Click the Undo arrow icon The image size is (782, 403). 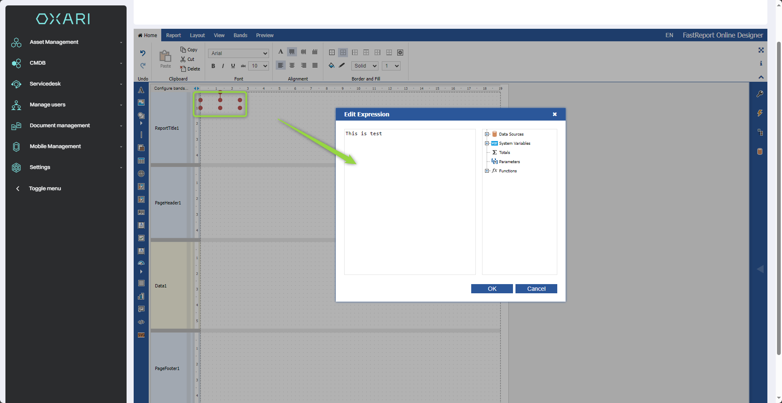[x=142, y=53]
